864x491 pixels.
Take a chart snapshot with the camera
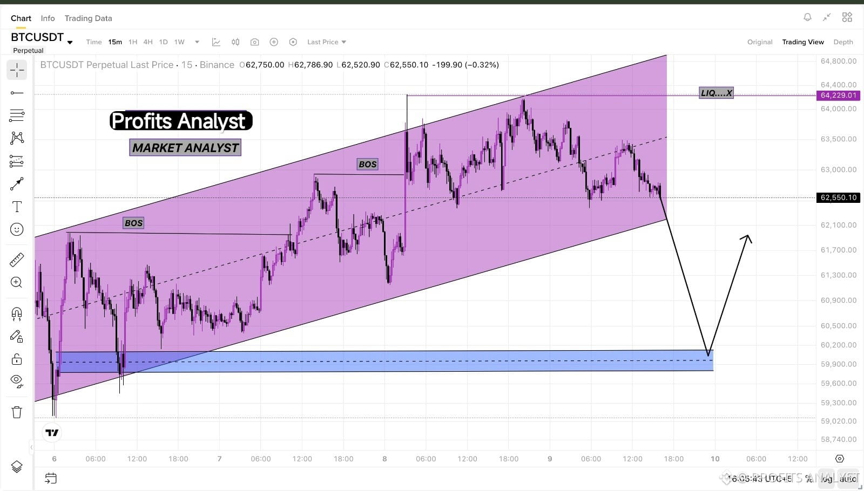pos(255,42)
